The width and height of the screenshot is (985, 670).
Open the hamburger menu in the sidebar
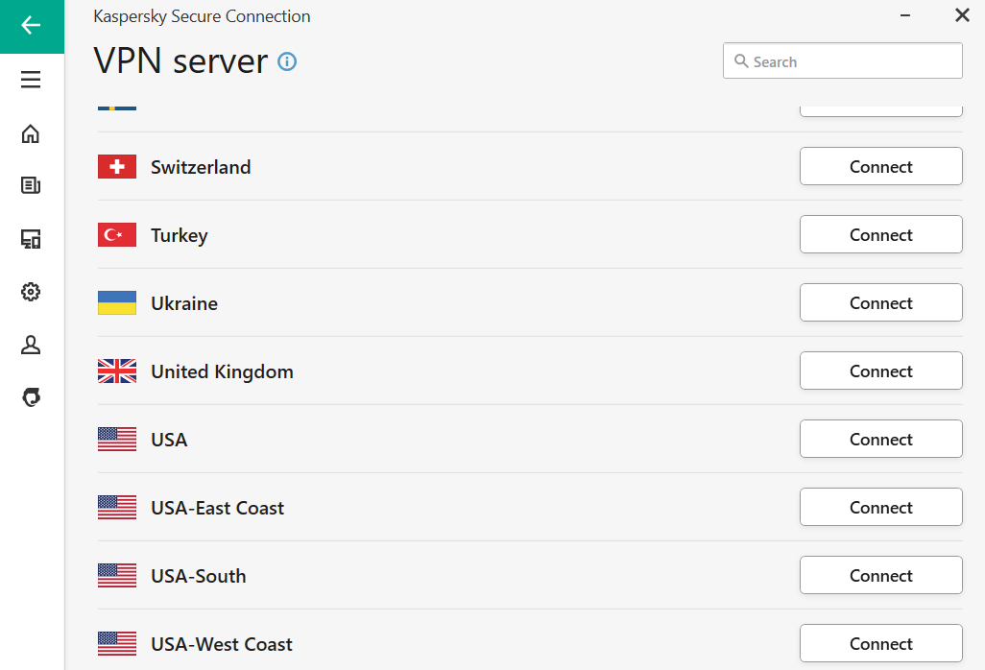(x=31, y=80)
